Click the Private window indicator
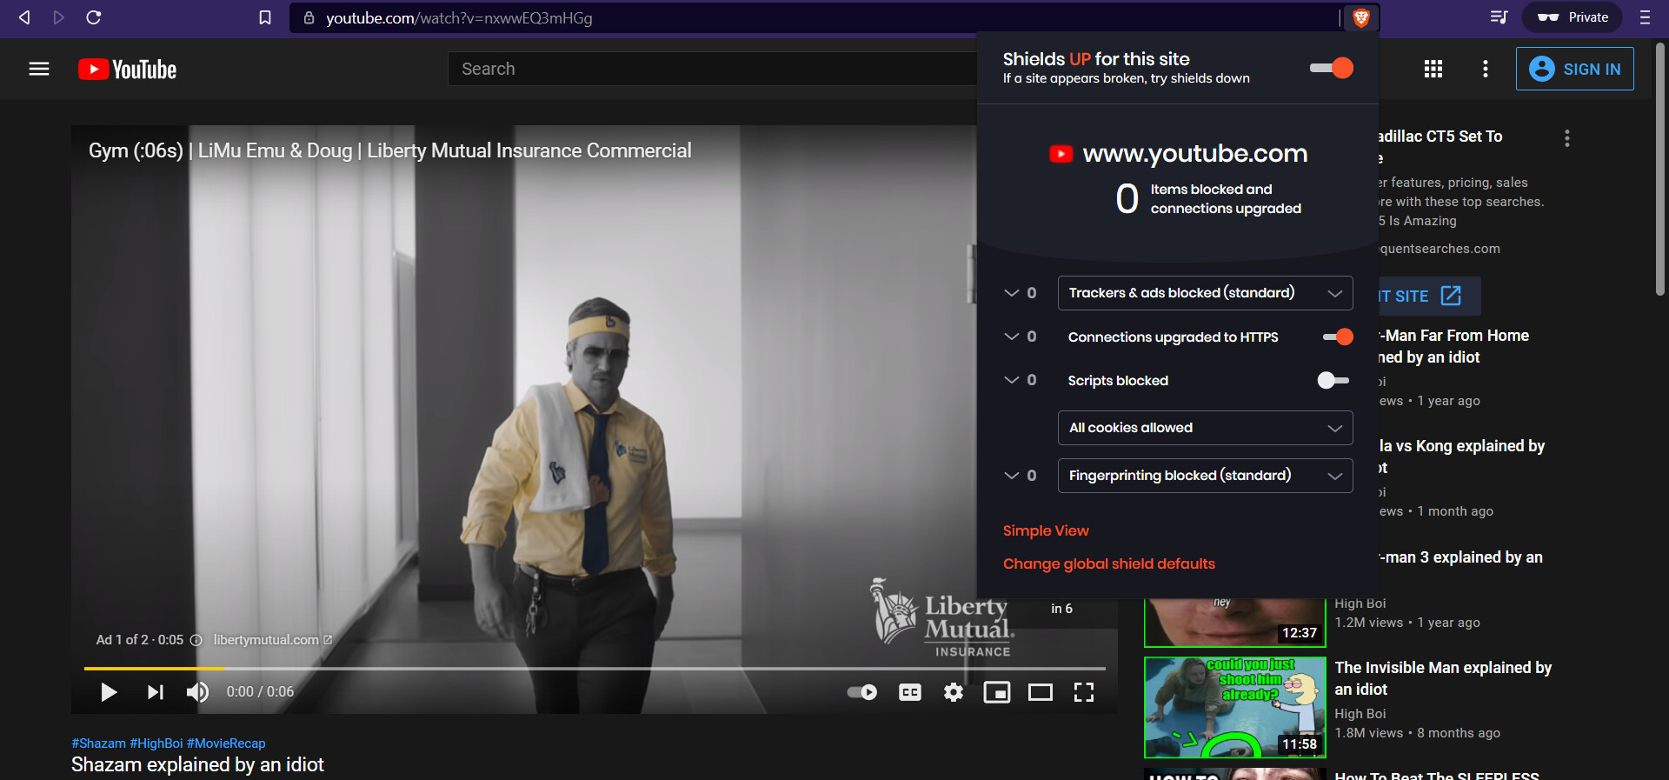Image resolution: width=1669 pixels, height=780 pixels. click(x=1573, y=17)
